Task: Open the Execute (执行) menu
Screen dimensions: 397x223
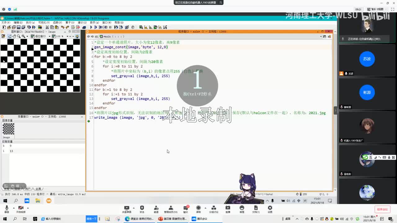Action: pos(30,23)
